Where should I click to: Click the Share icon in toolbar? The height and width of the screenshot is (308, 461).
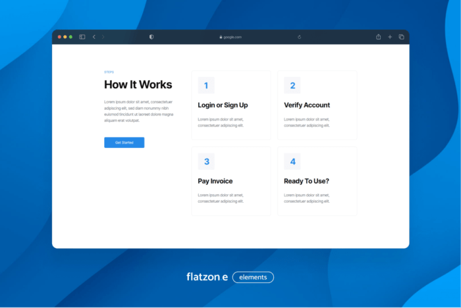coord(379,37)
